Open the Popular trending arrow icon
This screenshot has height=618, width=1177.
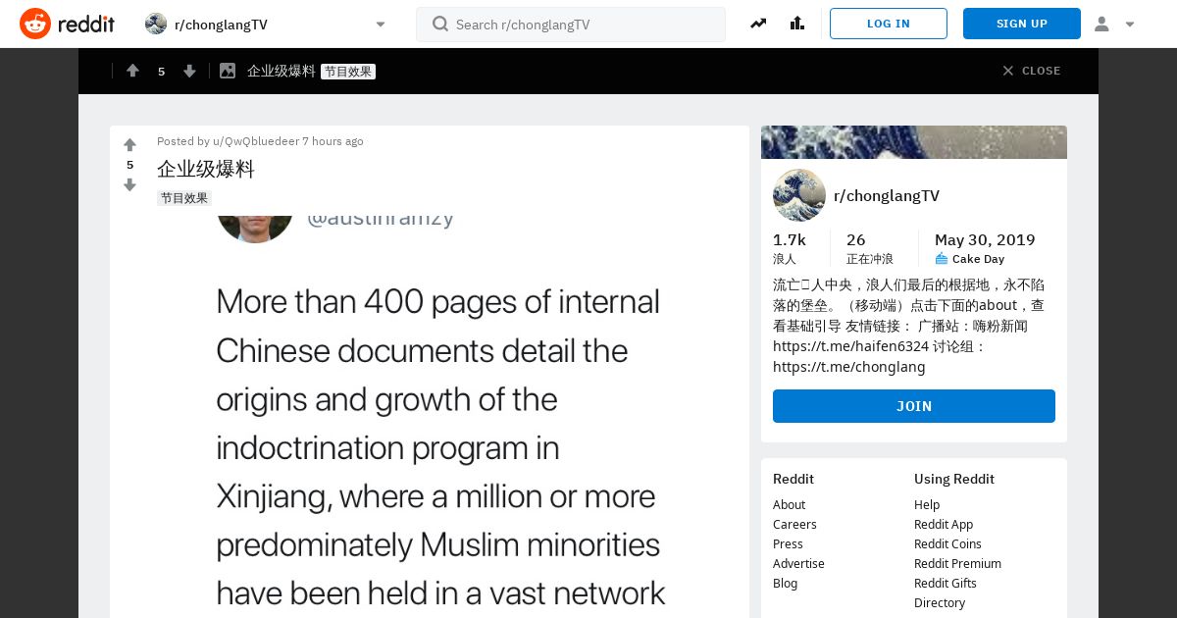pos(758,24)
